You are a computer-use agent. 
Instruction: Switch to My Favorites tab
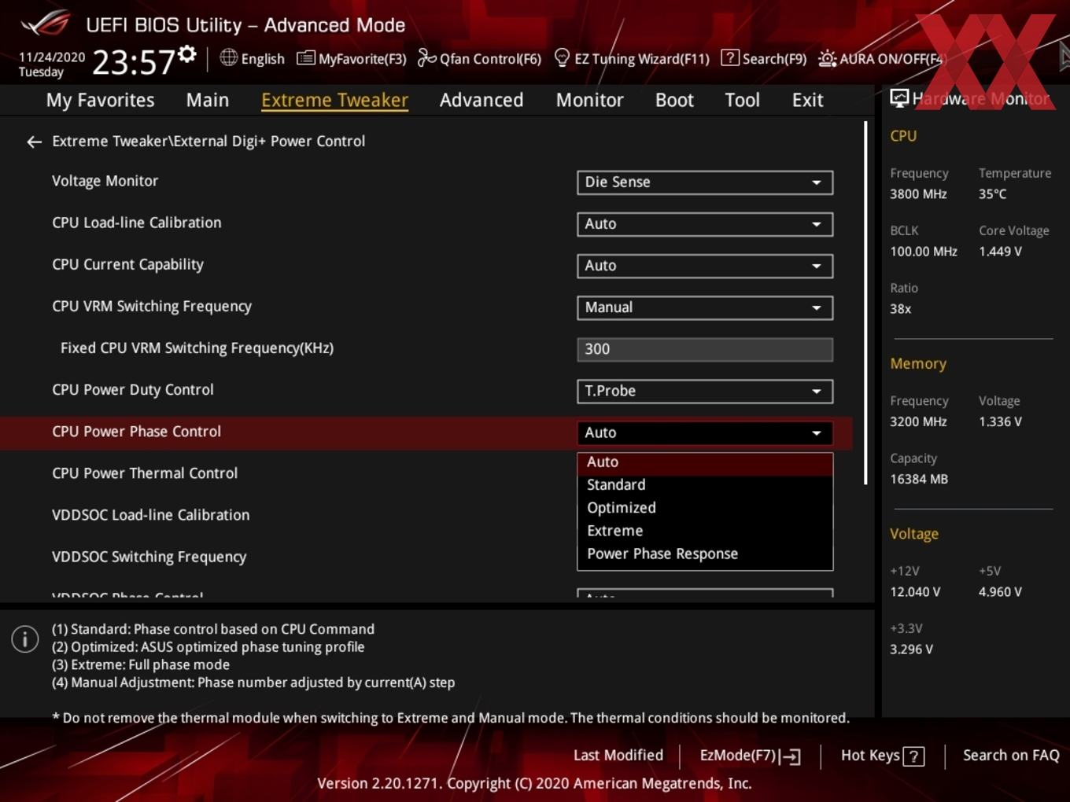(100, 101)
